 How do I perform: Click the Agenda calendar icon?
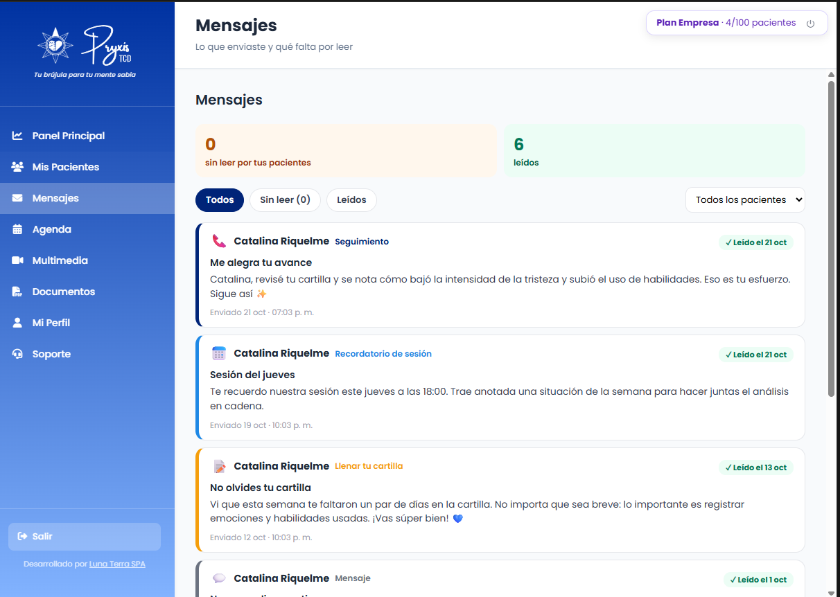pyautogui.click(x=17, y=229)
